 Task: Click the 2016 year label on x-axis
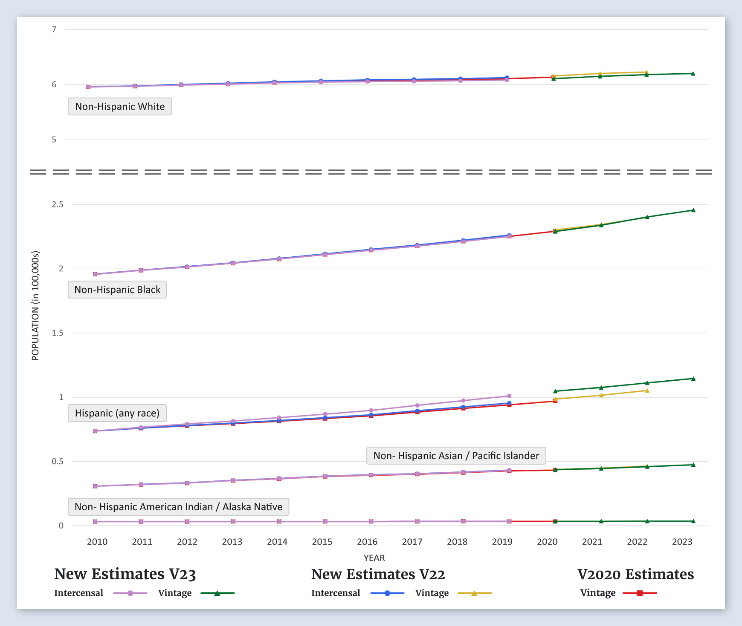click(367, 542)
